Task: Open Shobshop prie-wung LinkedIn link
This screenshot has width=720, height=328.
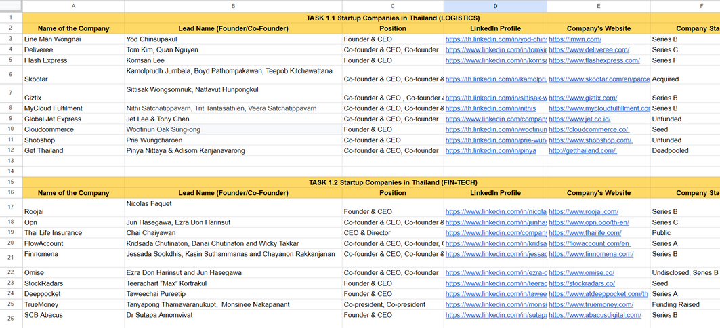Action: click(x=496, y=140)
